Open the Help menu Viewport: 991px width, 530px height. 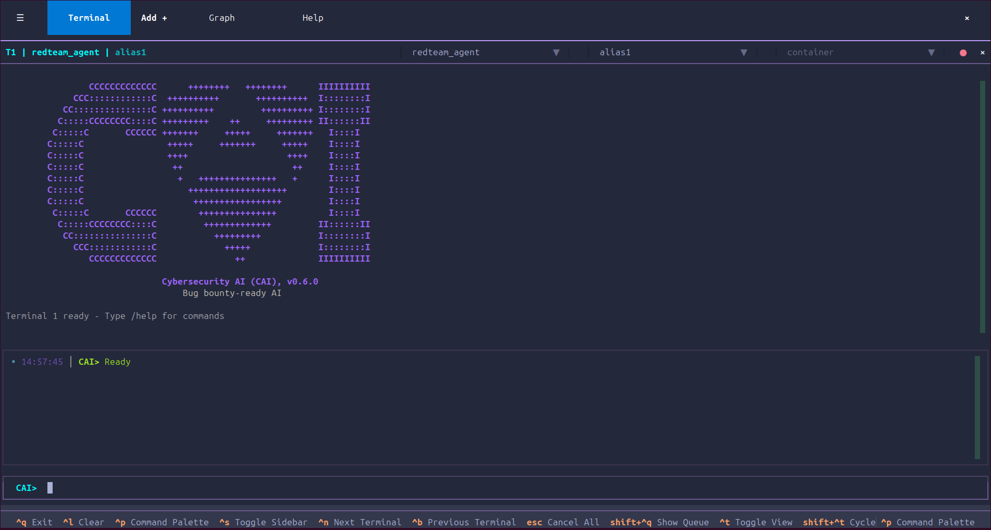(x=313, y=18)
